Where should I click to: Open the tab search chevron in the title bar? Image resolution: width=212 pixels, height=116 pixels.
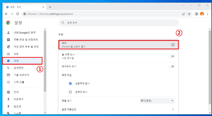click(183, 5)
